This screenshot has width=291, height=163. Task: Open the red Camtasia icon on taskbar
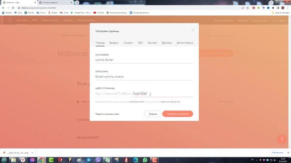[x=154, y=160]
